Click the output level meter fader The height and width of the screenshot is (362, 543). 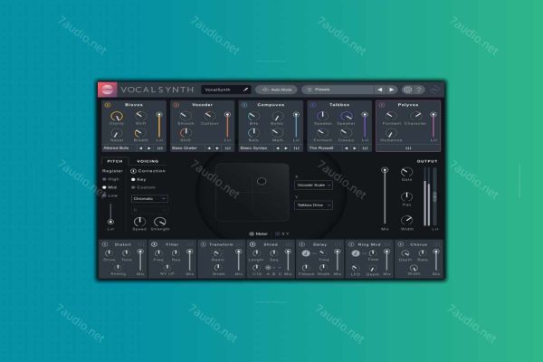click(x=435, y=196)
